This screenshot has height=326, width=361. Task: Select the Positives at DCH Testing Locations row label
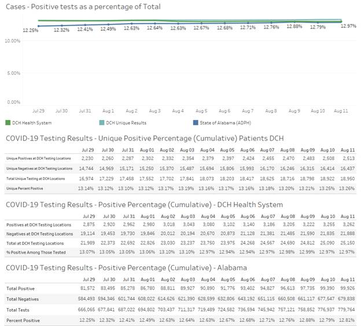[39, 225]
